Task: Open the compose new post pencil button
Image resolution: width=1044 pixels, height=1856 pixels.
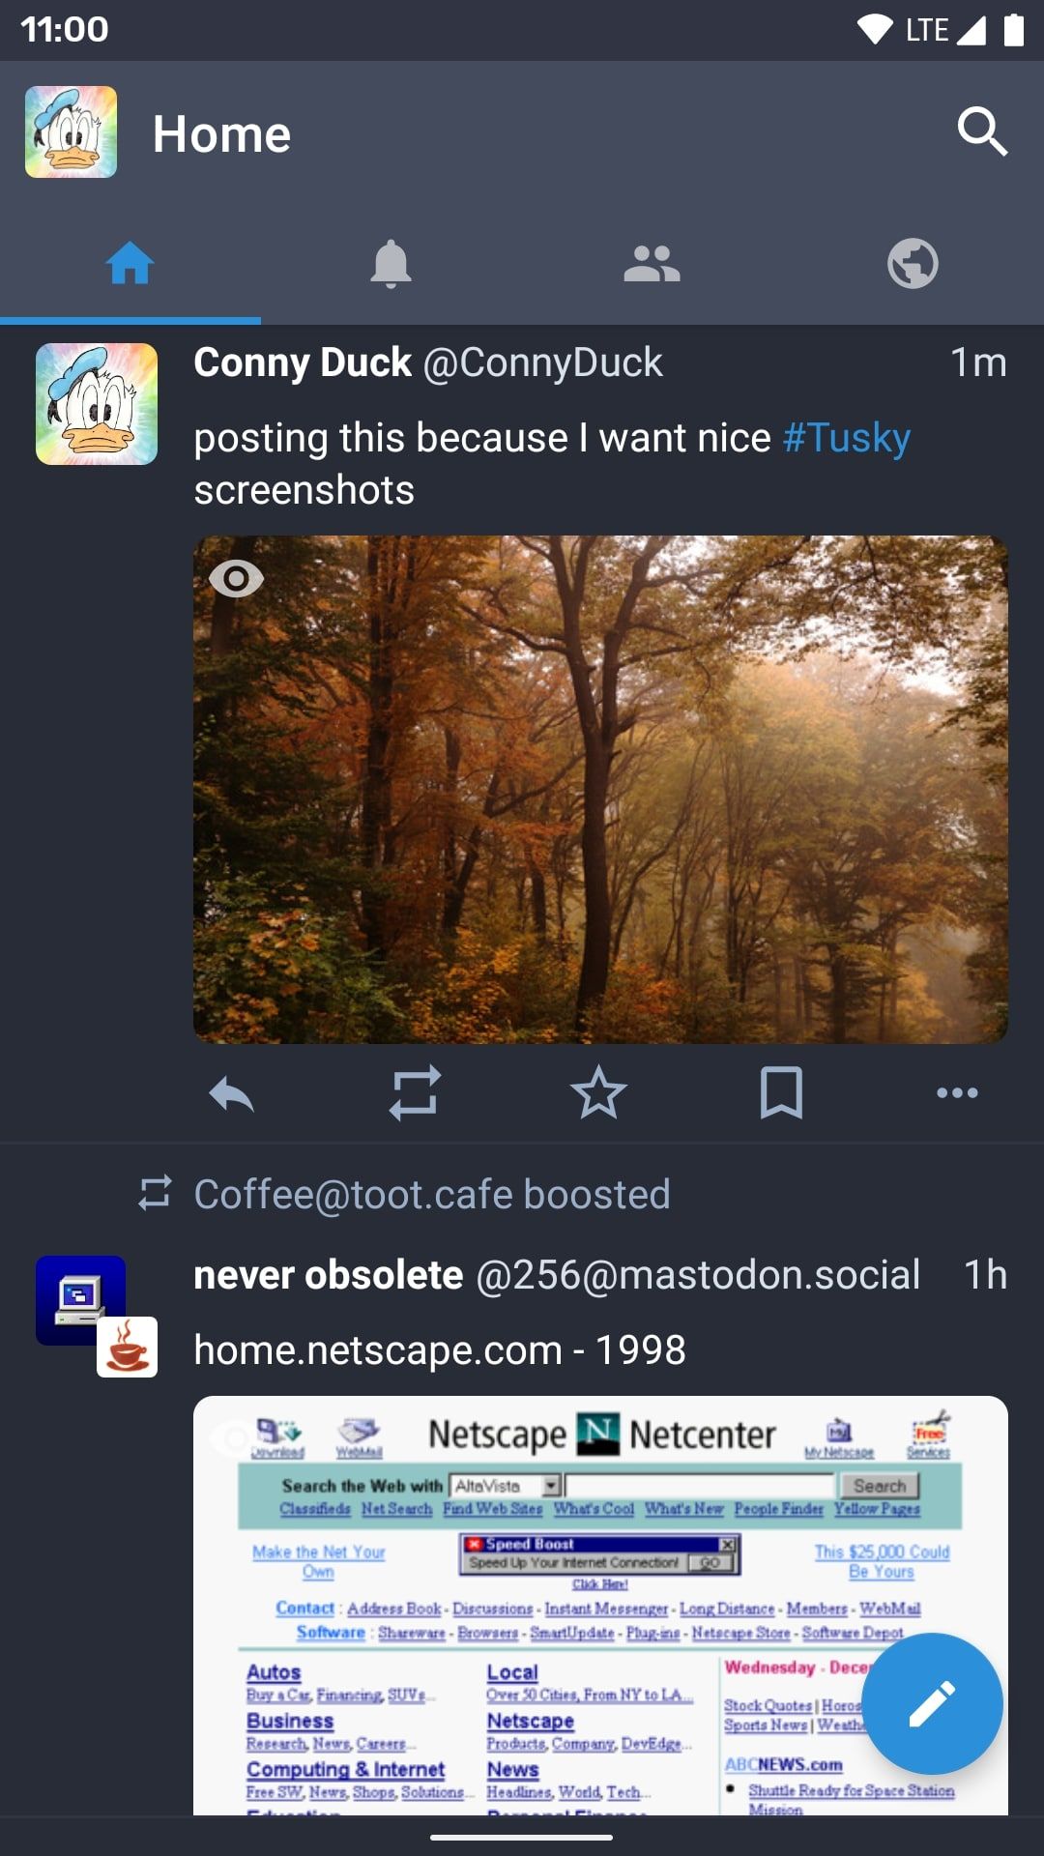Action: click(x=931, y=1704)
